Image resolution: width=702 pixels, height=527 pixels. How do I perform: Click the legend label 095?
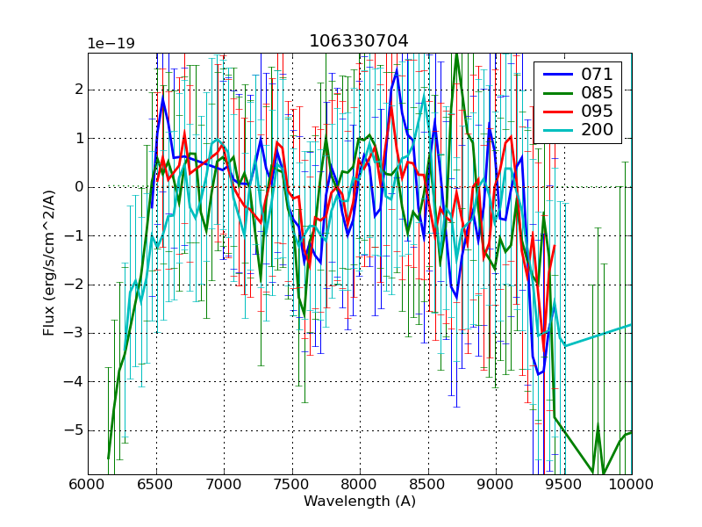(598, 112)
